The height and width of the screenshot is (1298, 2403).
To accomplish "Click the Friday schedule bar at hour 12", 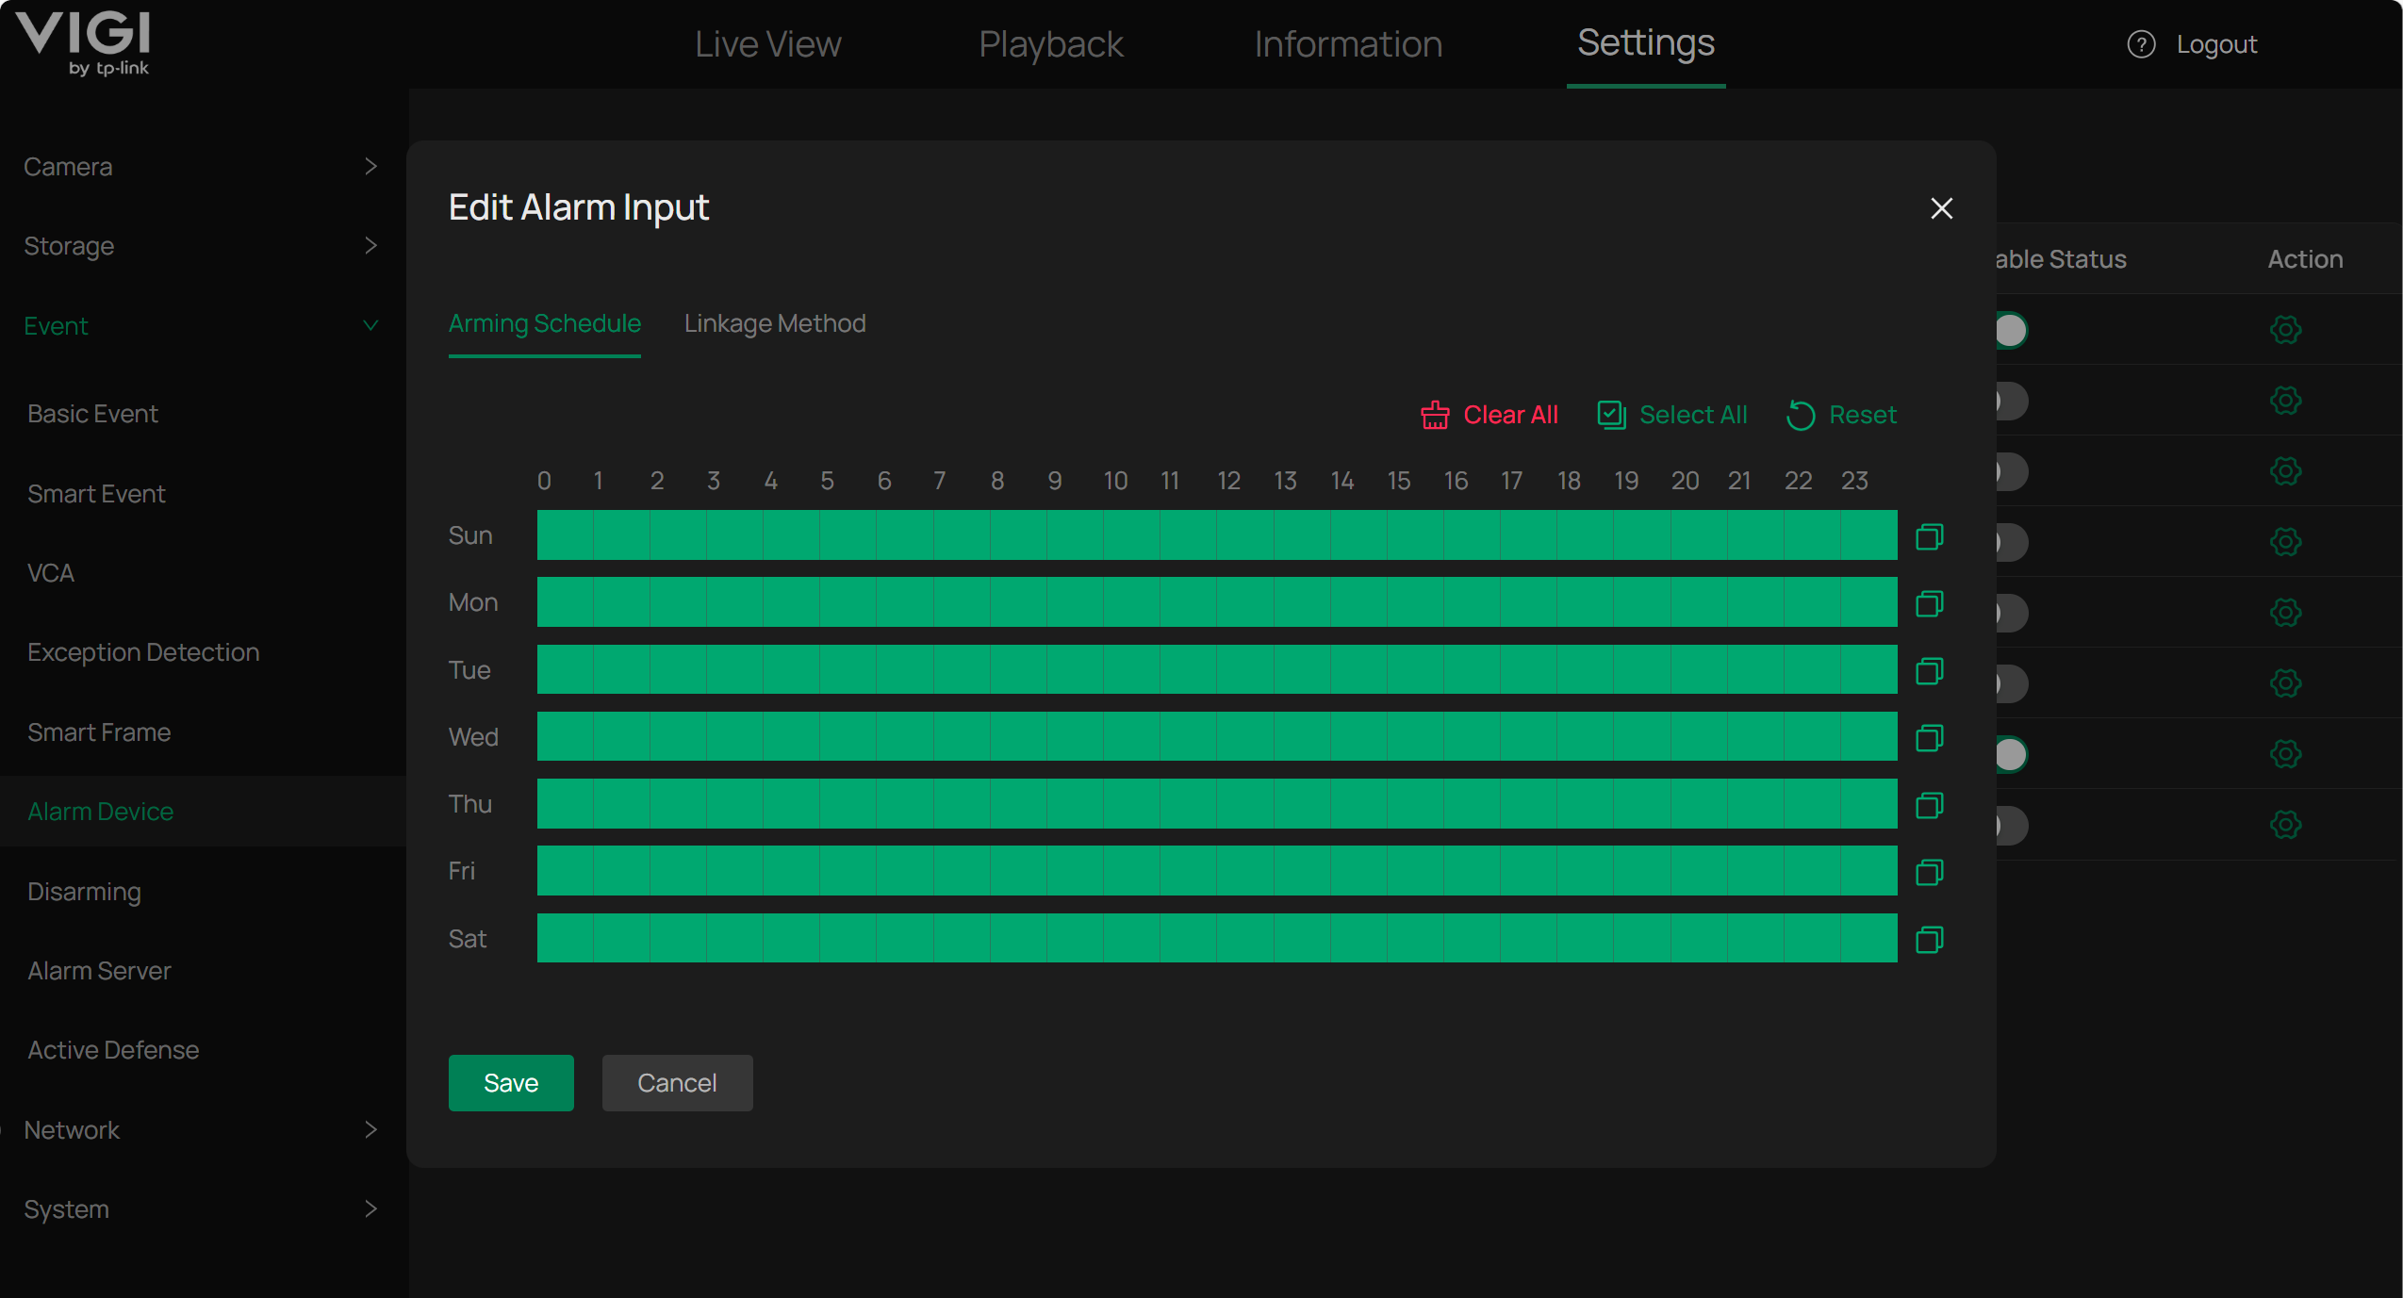I will point(1228,871).
